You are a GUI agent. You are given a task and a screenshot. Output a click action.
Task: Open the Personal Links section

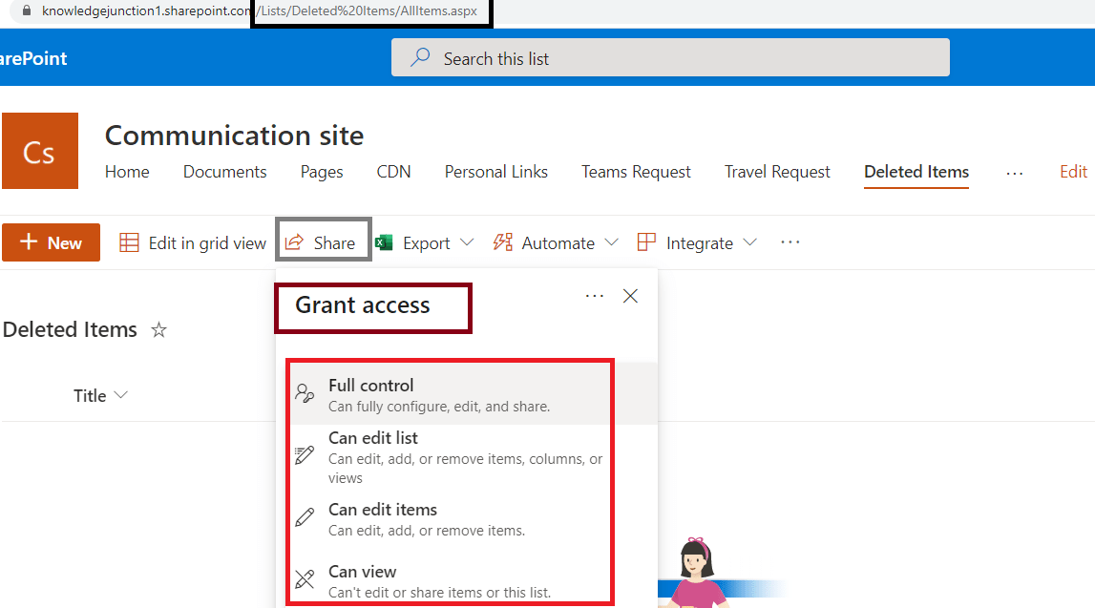[x=496, y=172]
